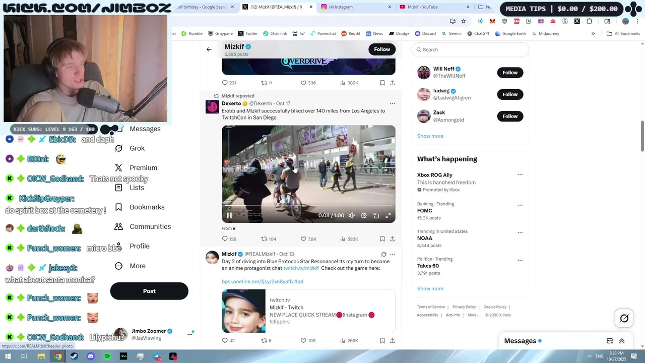This screenshot has height=363, width=645.
Task: Repost the Dexerto post with 104 reposts
Action: click(x=269, y=239)
